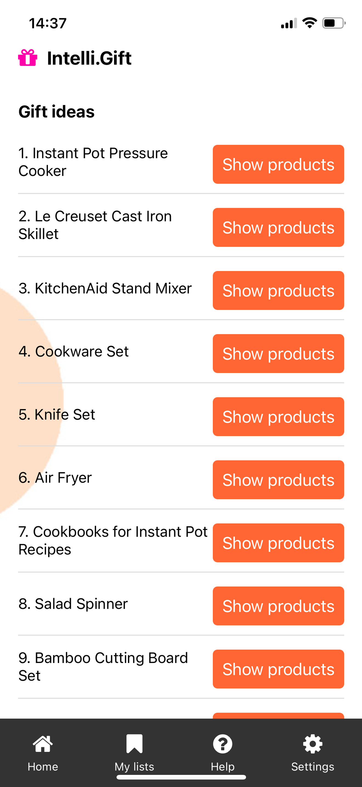Select the Settings label in bottom bar
Screen dimensions: 362x787
(313, 766)
